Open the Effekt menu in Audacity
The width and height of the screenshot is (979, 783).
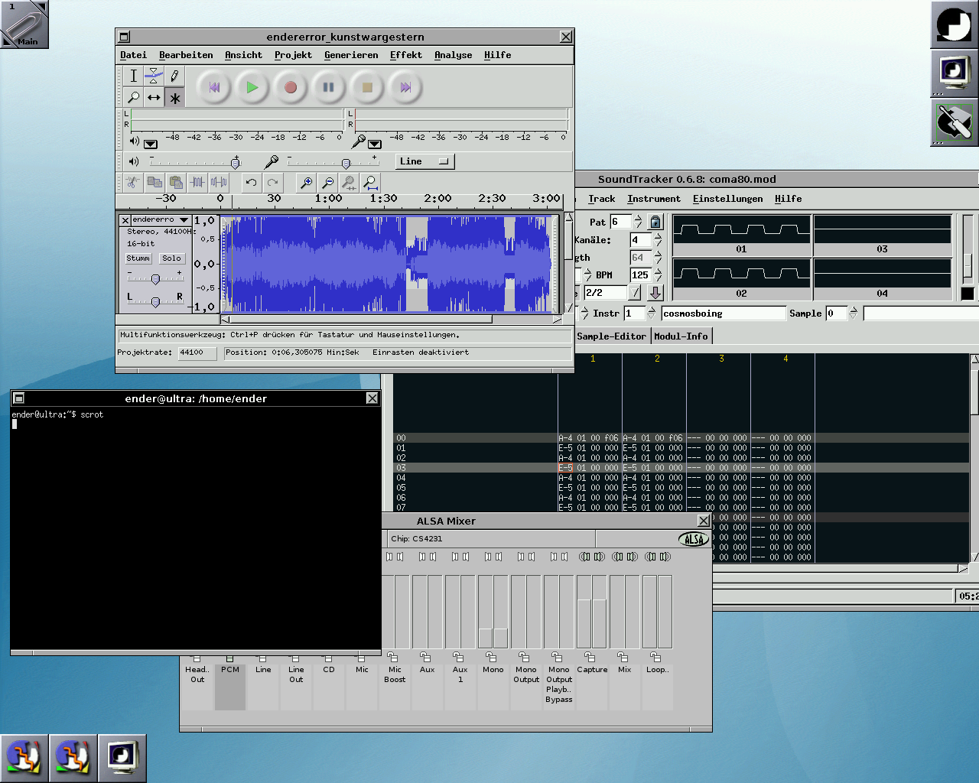tap(405, 55)
